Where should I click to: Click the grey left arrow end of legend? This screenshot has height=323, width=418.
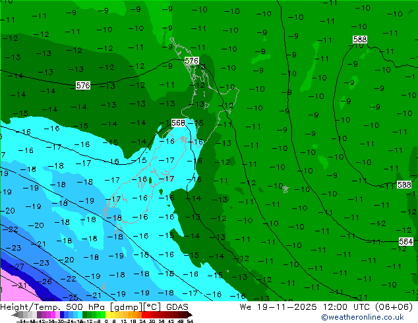tap(15, 314)
